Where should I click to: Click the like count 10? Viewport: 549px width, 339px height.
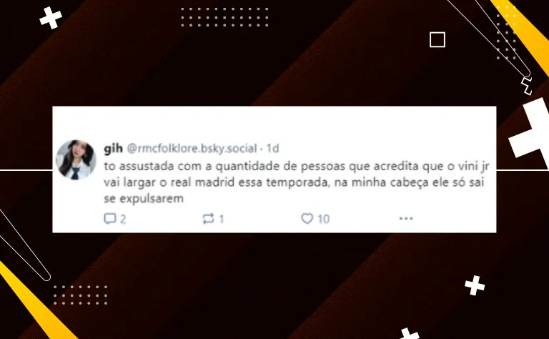click(324, 220)
